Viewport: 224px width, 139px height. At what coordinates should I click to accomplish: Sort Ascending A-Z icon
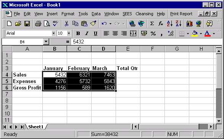(x=170, y=24)
